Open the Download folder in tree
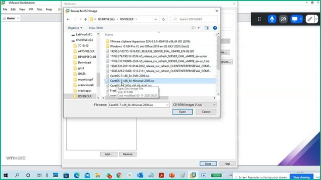The width and height of the screenshot is (321, 180). tap(84, 62)
